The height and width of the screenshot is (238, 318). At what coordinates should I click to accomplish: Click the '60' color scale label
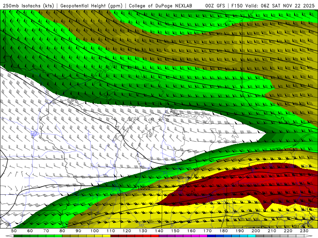(30, 231)
